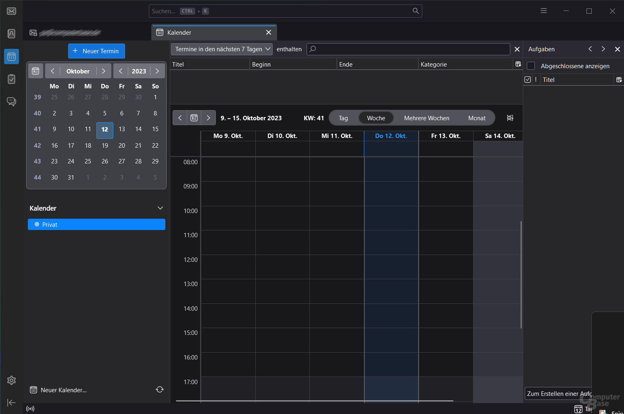Sort events by Kategorie column
The image size is (624, 414).
[466, 64]
